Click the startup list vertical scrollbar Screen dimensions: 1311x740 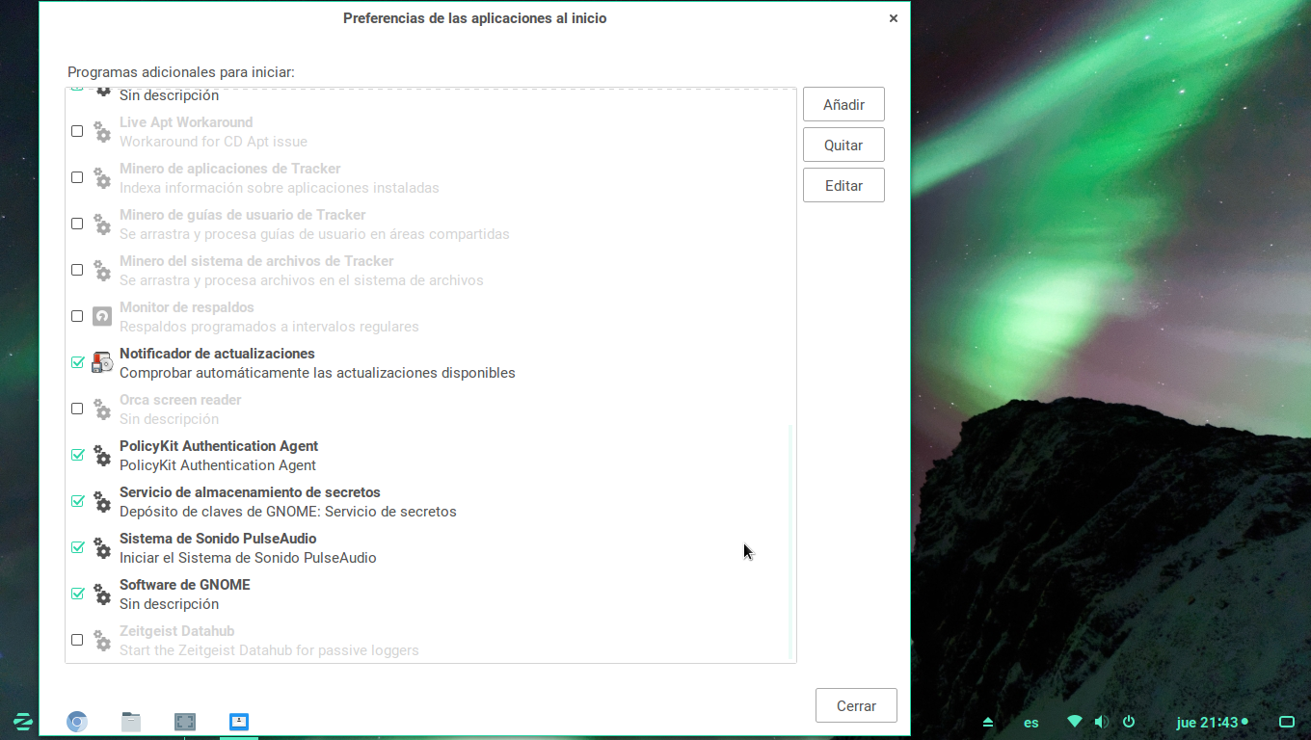pos(790,540)
